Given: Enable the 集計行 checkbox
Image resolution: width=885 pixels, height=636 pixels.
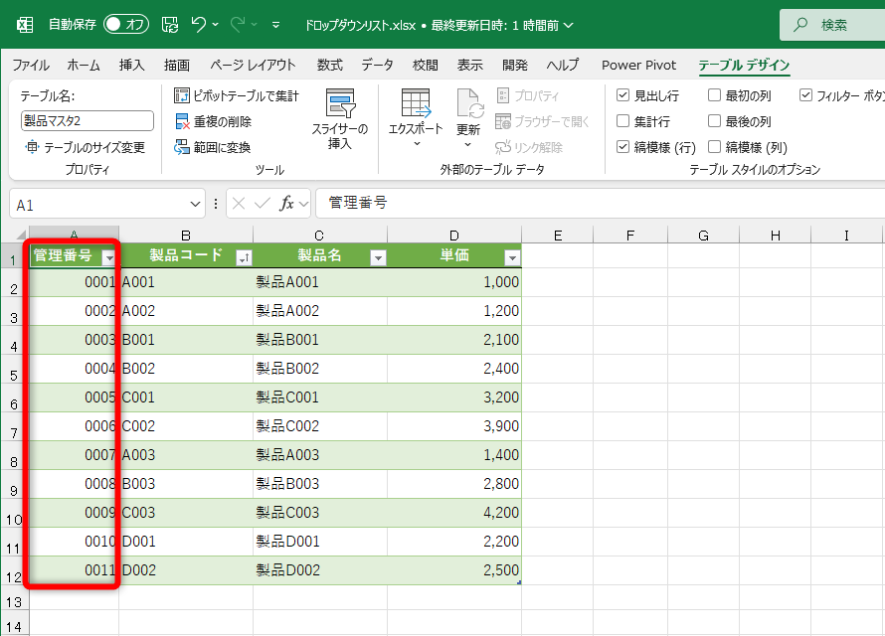Looking at the screenshot, I should (622, 121).
